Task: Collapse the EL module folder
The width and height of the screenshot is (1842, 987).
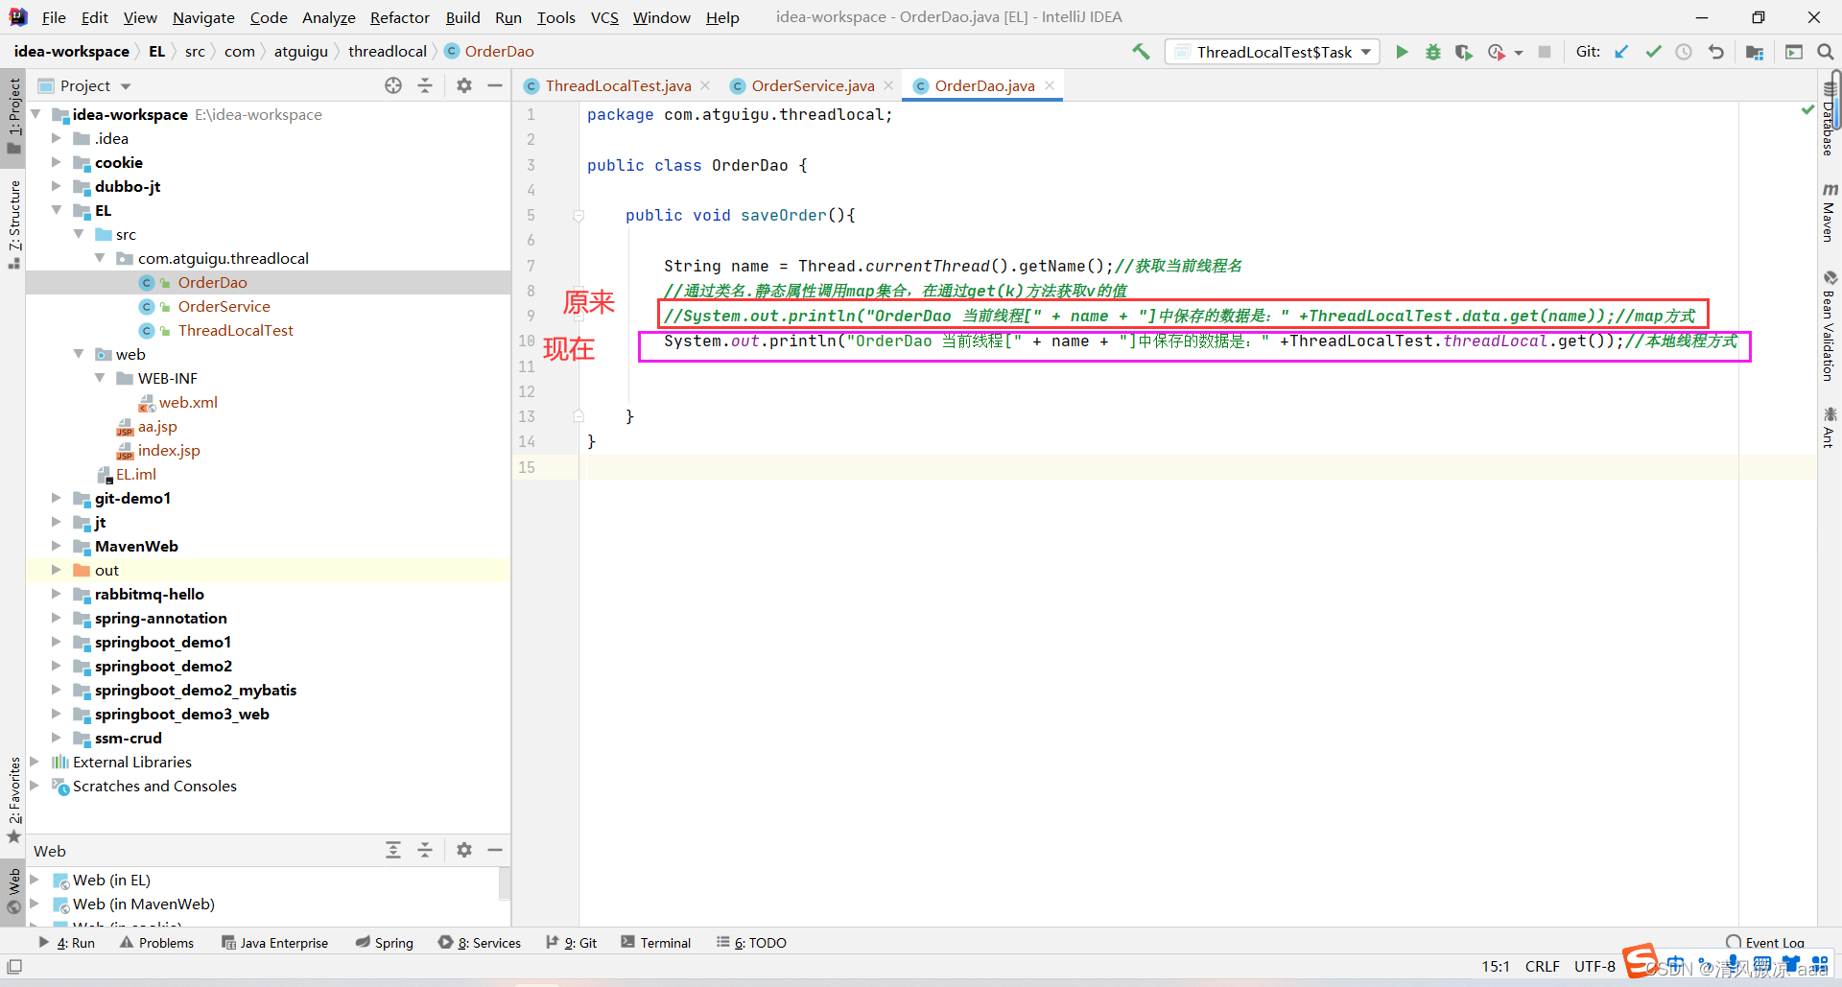Action: (x=57, y=210)
